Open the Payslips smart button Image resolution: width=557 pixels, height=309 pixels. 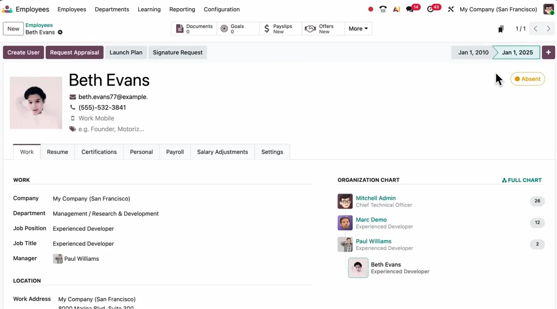pyautogui.click(x=281, y=29)
